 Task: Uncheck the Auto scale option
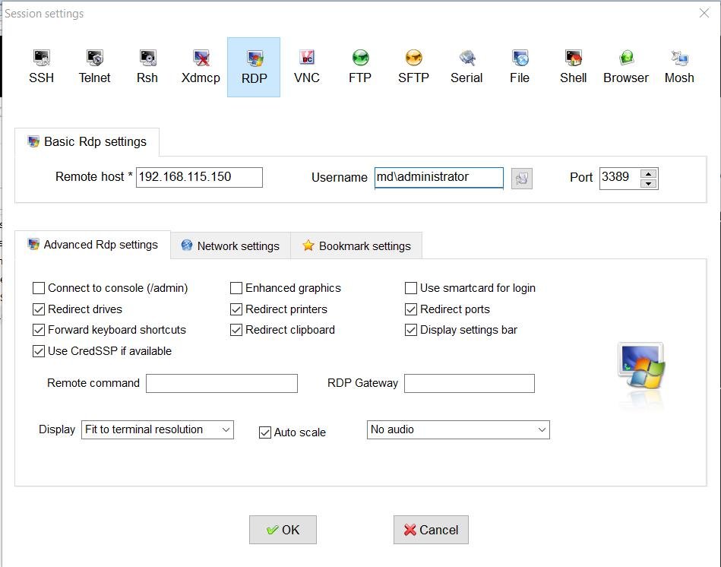(265, 432)
